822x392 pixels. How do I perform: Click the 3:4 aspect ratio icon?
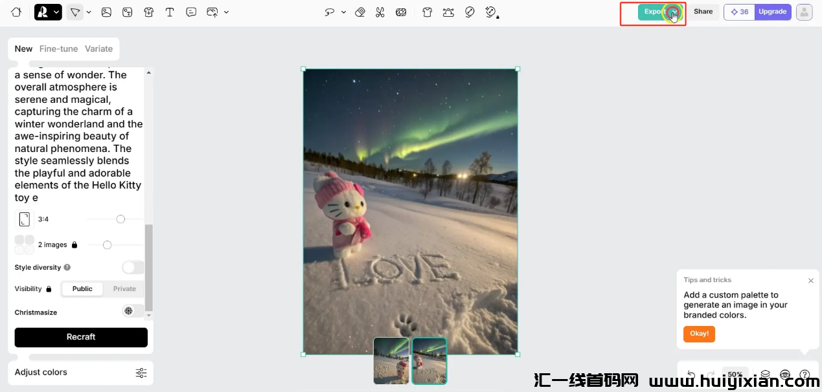[x=24, y=219]
